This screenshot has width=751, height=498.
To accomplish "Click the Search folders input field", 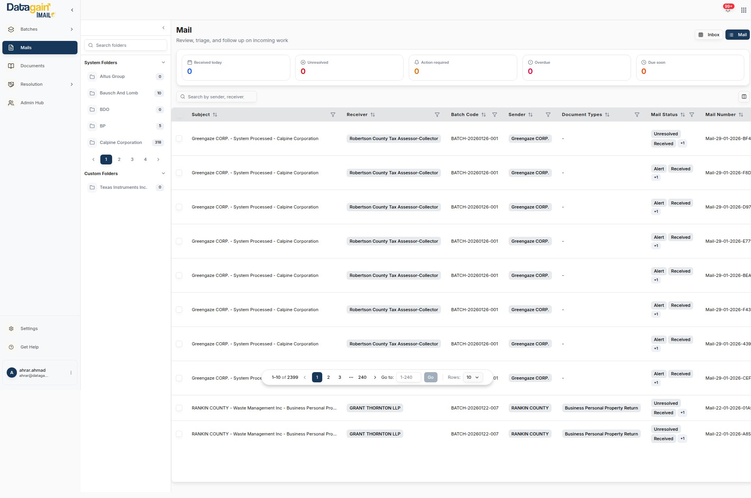I will [x=126, y=46].
